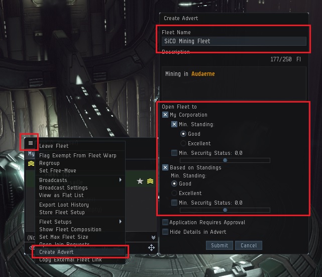Click the Fleet Name input field

[234, 41]
